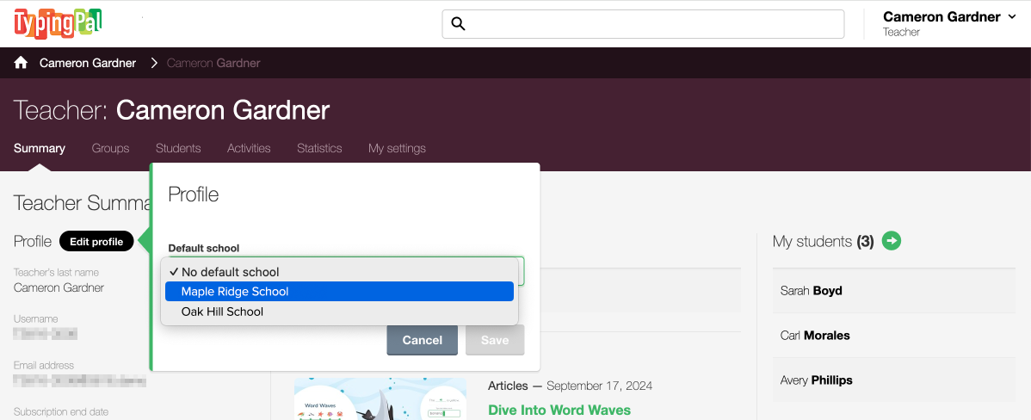Image resolution: width=1031 pixels, height=420 pixels.
Task: Select Maple Ridge School option
Action: pos(339,292)
